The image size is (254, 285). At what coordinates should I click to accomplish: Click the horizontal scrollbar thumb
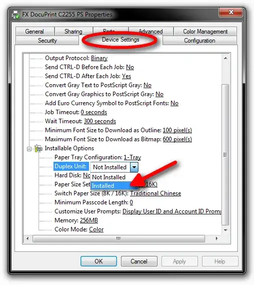pos(118,238)
